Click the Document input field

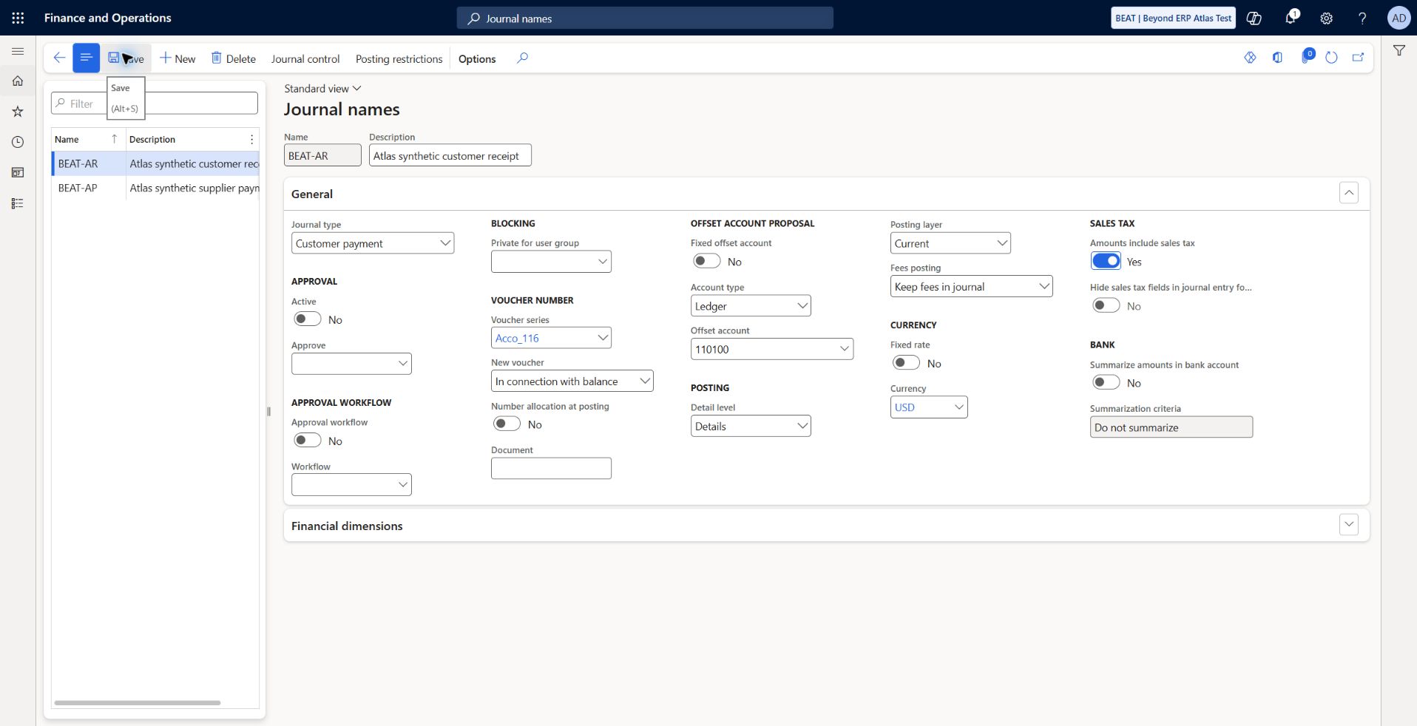(551, 469)
